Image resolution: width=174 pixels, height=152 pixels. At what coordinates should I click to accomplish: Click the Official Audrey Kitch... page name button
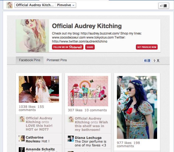pos(35,5)
